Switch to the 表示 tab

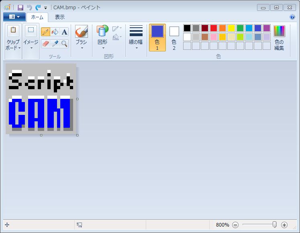(x=60, y=17)
